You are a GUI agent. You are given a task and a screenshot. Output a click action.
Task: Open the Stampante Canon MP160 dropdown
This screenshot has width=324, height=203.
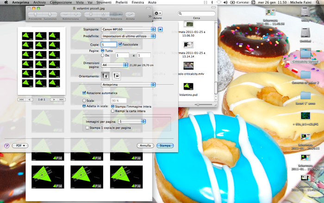pos(128,29)
